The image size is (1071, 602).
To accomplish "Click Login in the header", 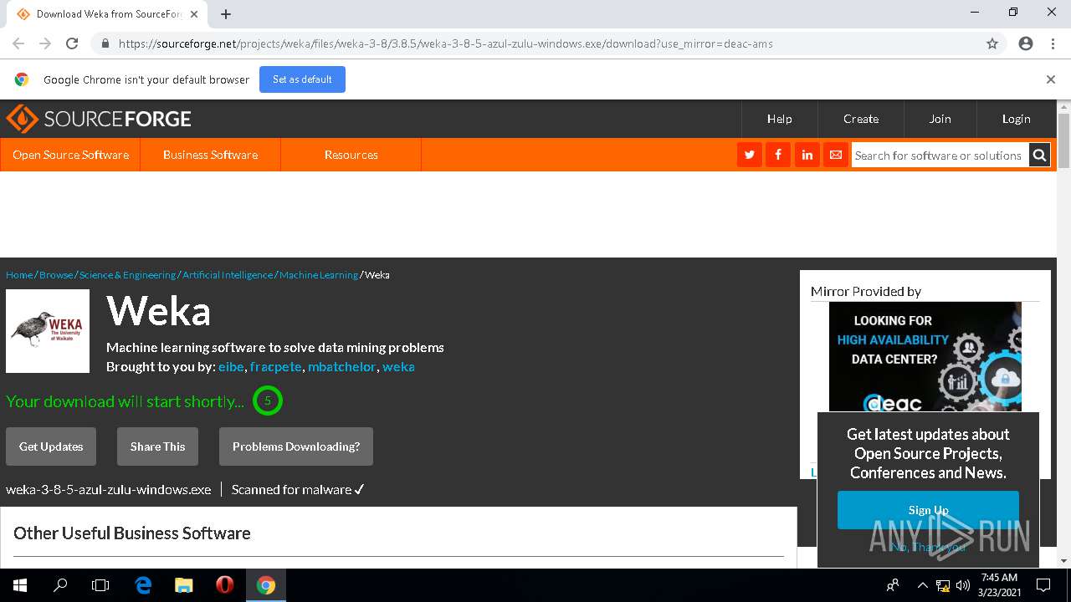I will click(1016, 119).
